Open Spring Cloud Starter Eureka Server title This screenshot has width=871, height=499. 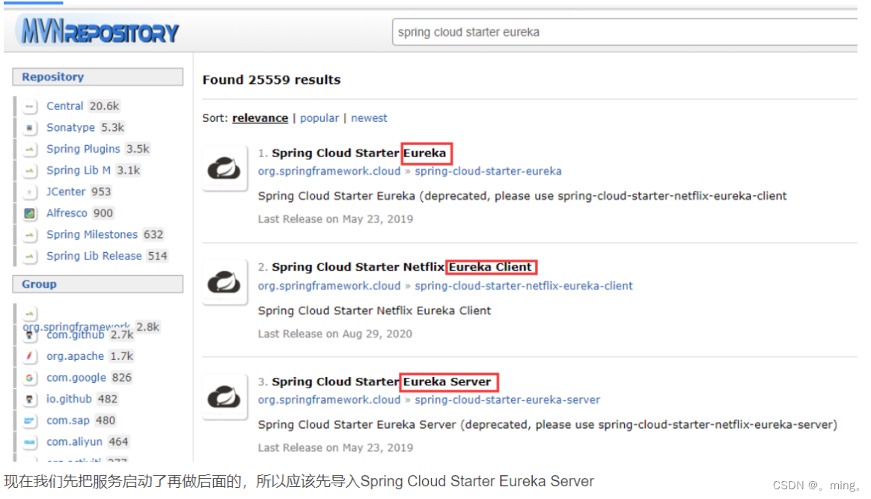pyautogui.click(x=382, y=382)
